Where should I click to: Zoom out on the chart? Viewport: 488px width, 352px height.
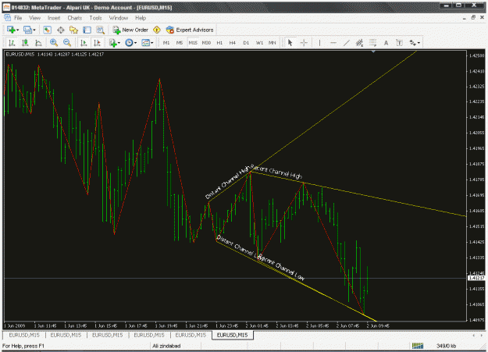tap(67, 43)
